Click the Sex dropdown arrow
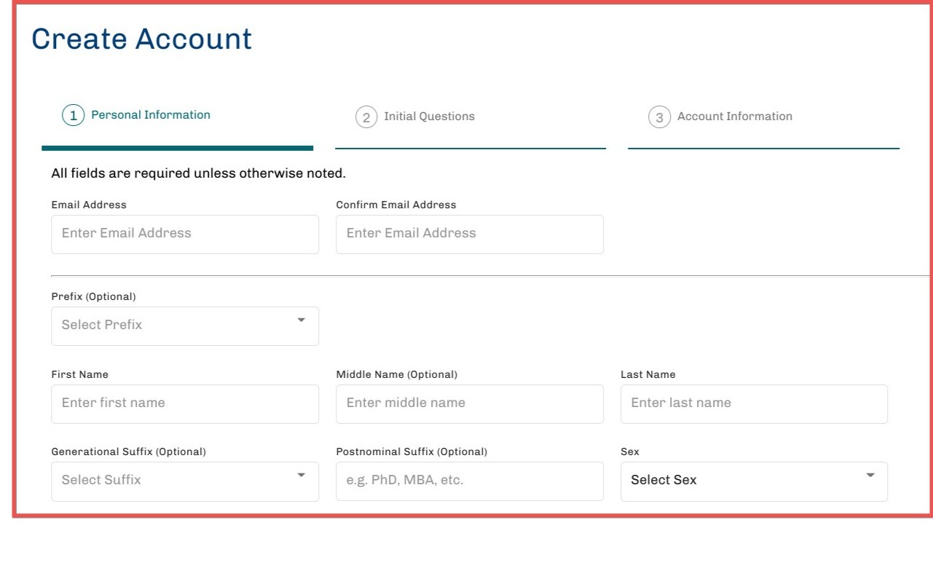Screen dimensions: 933x568 [870, 476]
